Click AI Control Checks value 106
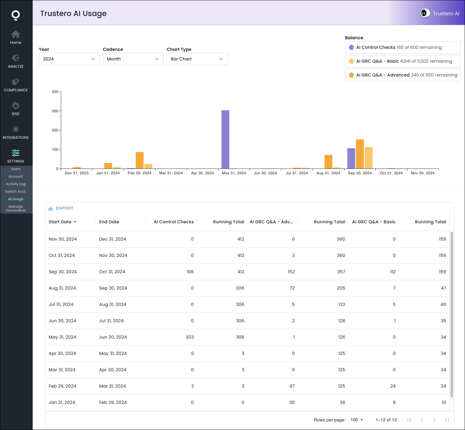Viewport: 465px width, 430px height. pyautogui.click(x=190, y=272)
